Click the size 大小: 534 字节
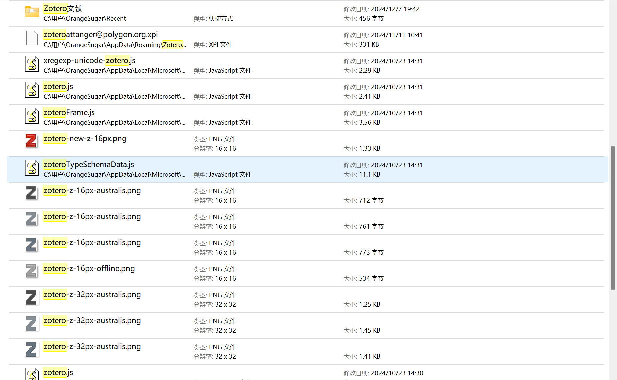 pyautogui.click(x=363, y=279)
